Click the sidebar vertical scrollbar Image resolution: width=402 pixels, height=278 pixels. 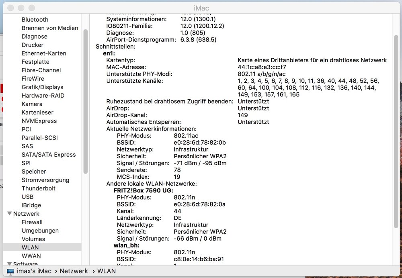(x=85, y=100)
